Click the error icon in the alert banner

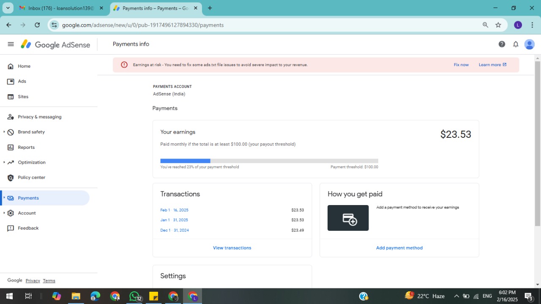tap(124, 65)
